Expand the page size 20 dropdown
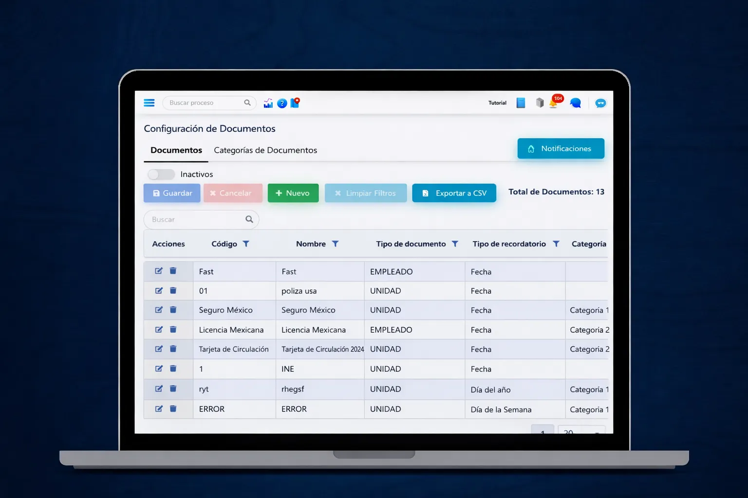 581,430
